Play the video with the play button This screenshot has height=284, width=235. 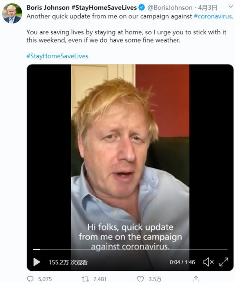coord(36,262)
